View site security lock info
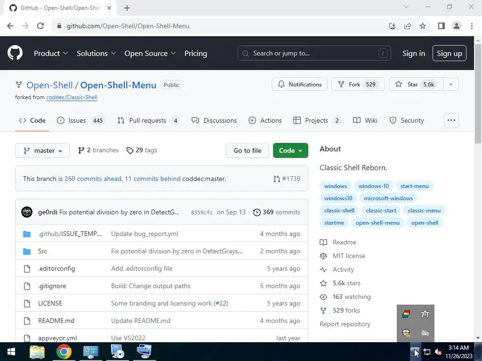 (59, 26)
